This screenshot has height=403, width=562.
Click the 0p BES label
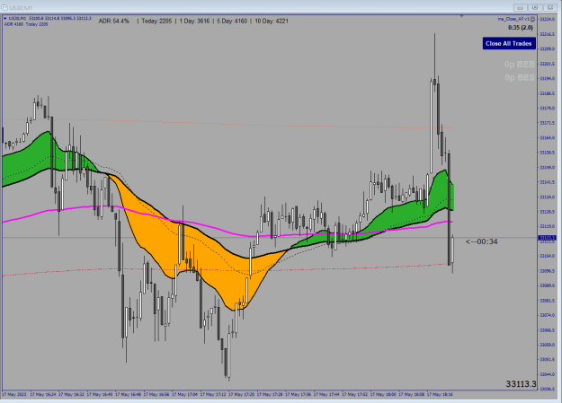pos(520,78)
